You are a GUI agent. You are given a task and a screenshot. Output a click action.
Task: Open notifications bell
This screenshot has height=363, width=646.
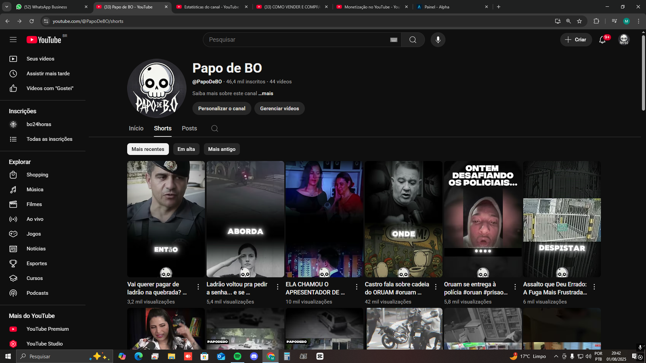coord(602,40)
